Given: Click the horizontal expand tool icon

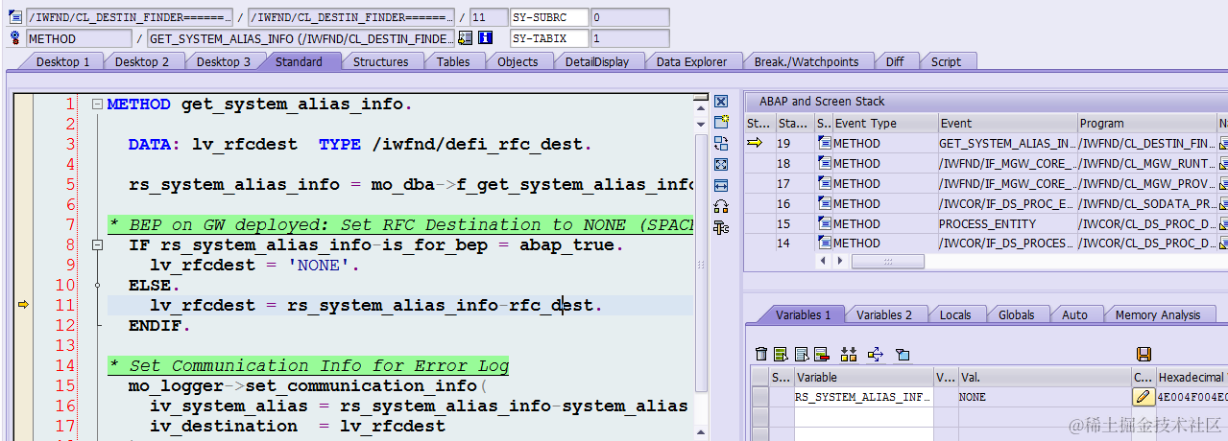Looking at the screenshot, I should coord(721,185).
